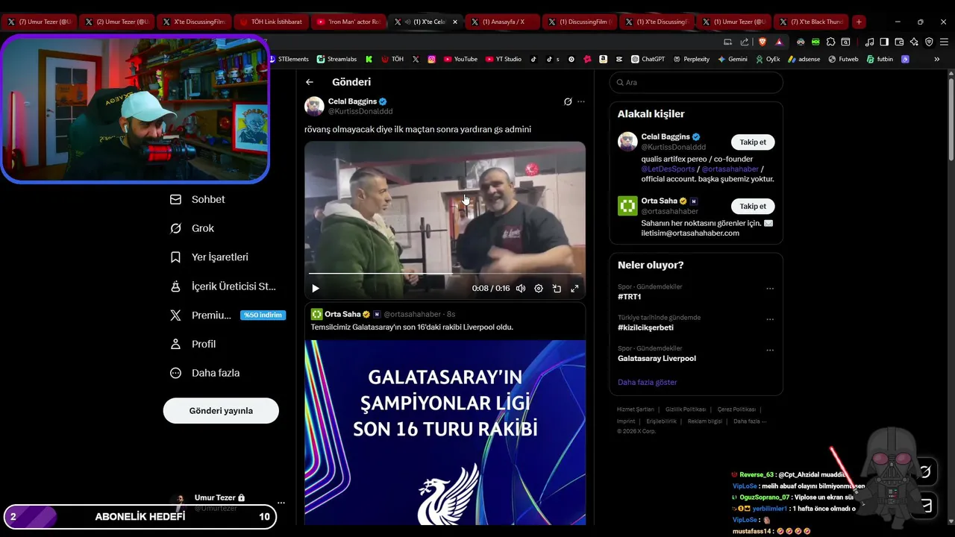Open YouTube bookmark
The width and height of the screenshot is (955, 537).
point(460,59)
